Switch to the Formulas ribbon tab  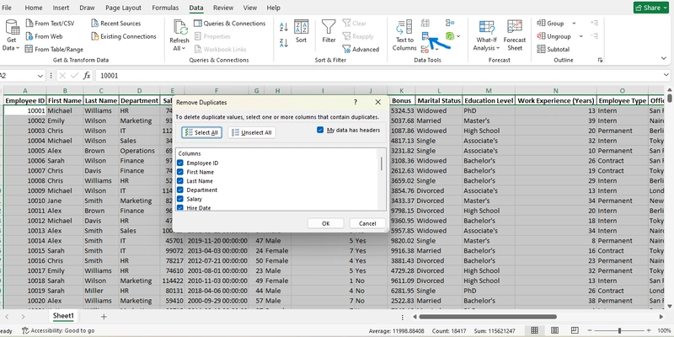tap(164, 7)
